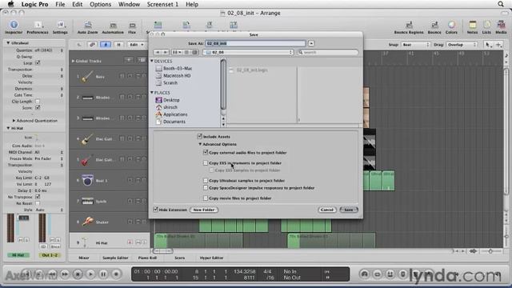
Task: Select the Synth track keyboard icon
Action: [87, 201]
